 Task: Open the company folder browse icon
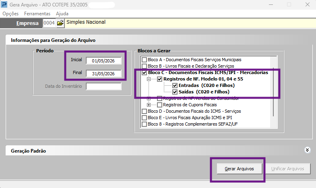click(x=60, y=23)
